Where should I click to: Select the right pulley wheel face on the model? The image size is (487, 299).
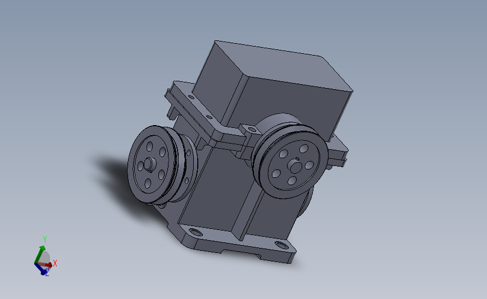pos(294,166)
